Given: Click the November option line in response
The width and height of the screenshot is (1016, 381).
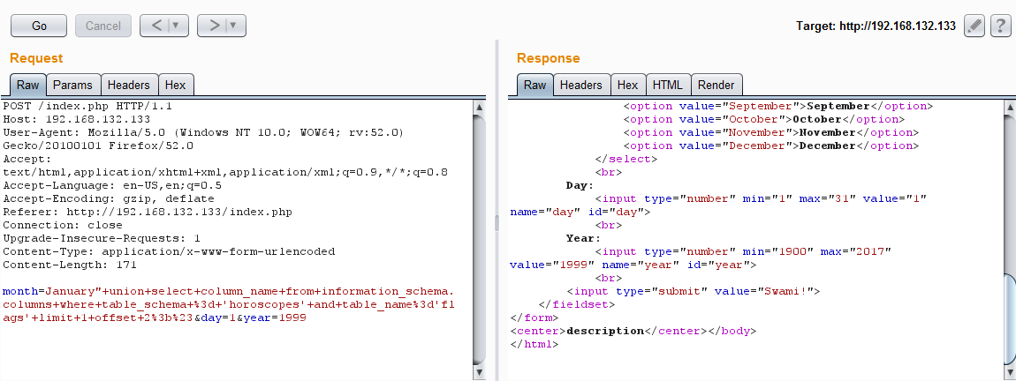Looking at the screenshot, I should coord(771,132).
